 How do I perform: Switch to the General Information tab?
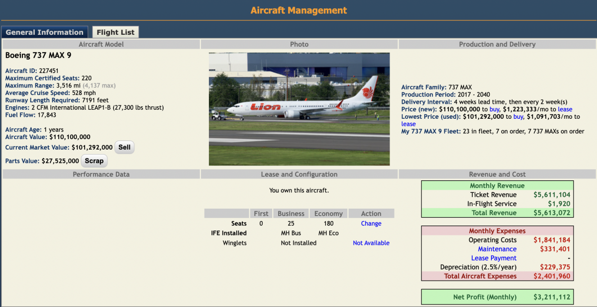pyautogui.click(x=45, y=32)
